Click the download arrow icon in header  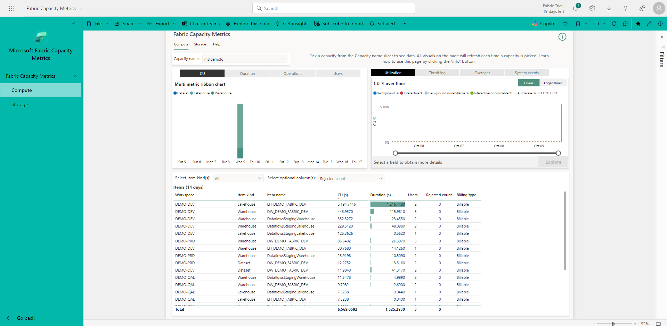coord(609,8)
